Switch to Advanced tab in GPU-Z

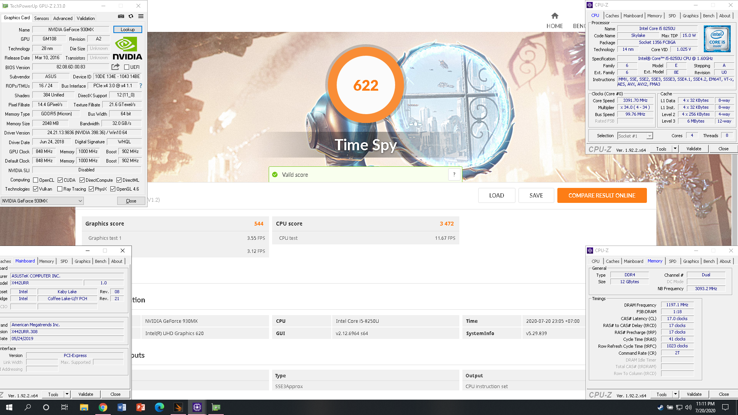click(x=63, y=18)
